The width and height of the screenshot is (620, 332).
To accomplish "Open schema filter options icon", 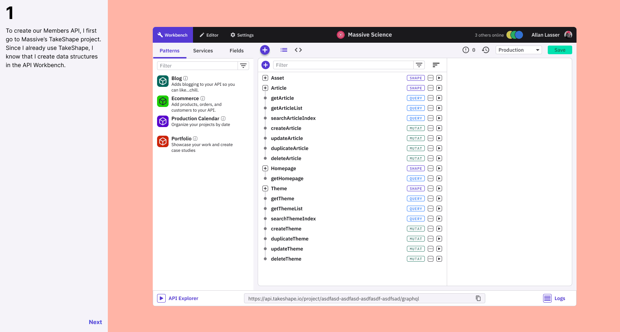I will point(419,65).
